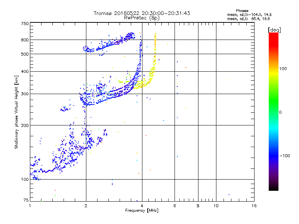
Task: Click the plot title 'Tromsø 20160522 20:30:00-20:31:43'
Action: click(142, 13)
